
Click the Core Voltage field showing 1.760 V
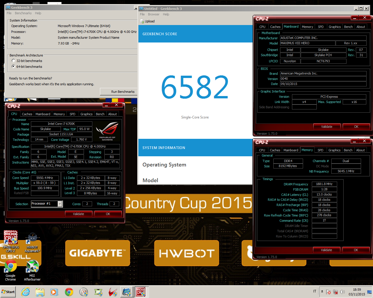tap(82, 140)
